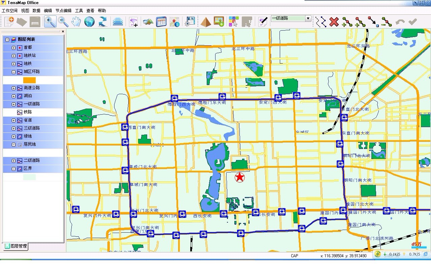Image resolution: width=431 pixels, height=269 pixels.
Task: Click the red X delete icon
Action: [x=334, y=22]
